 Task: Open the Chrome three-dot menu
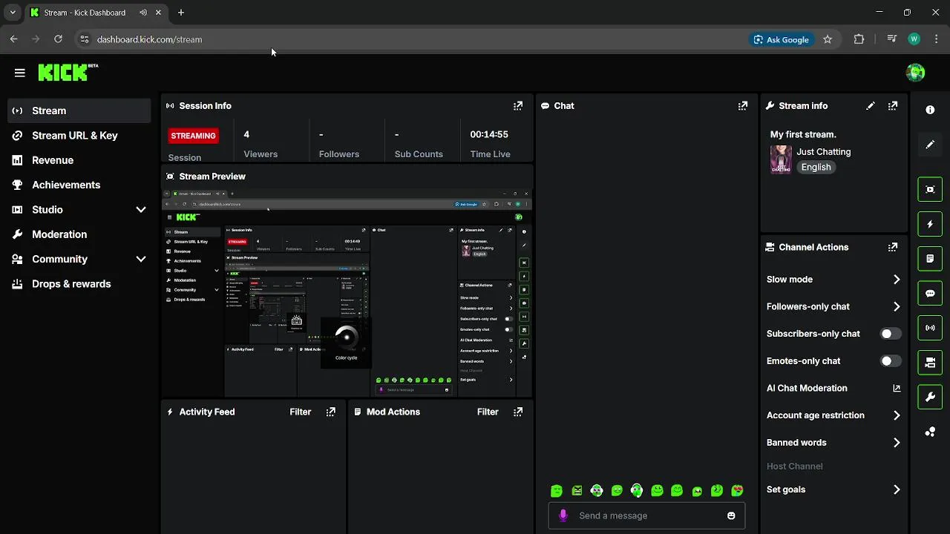click(937, 39)
